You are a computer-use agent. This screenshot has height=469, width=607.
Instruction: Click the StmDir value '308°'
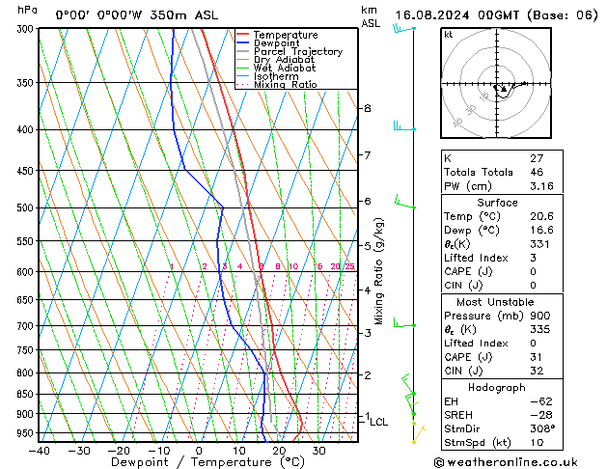tap(542, 428)
